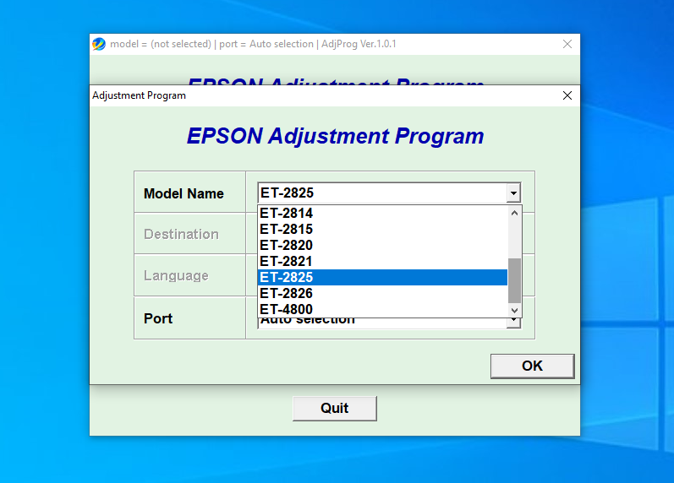Click the model list scroll up arrow
Image resolution: width=674 pixels, height=483 pixels.
[x=514, y=213]
